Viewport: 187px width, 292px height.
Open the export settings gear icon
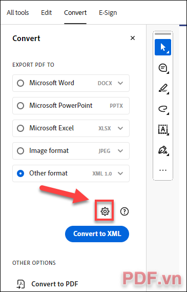105,211
